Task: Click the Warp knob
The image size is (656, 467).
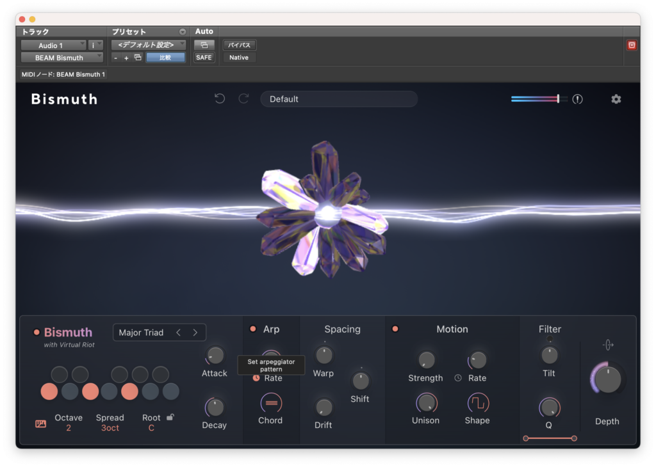Action: [x=324, y=356]
